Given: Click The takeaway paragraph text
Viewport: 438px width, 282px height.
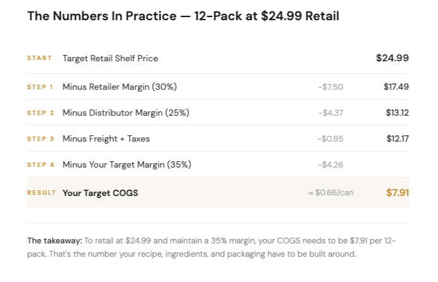Looking at the screenshot, I should coord(212,247).
